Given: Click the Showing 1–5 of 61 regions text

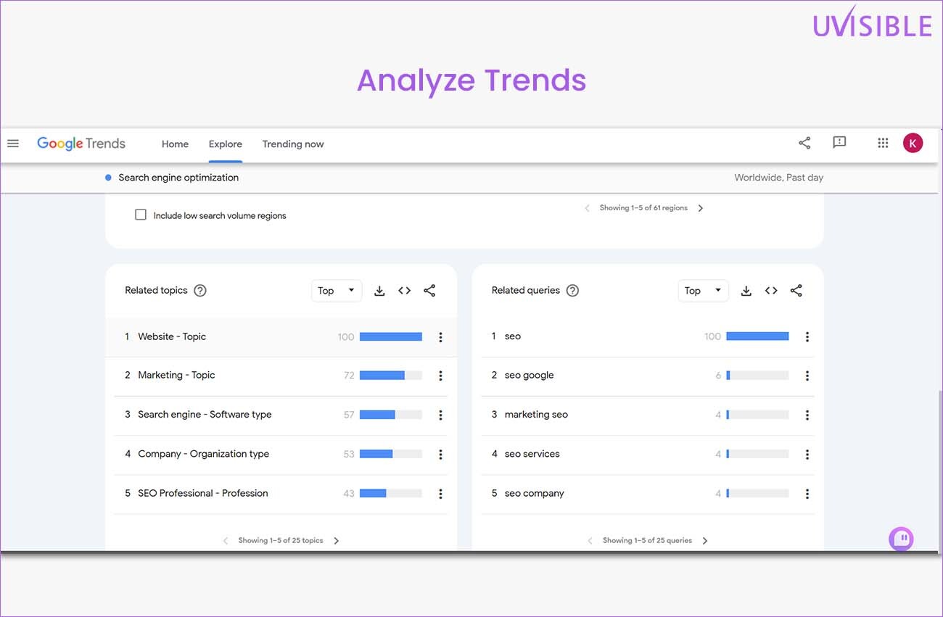Looking at the screenshot, I should [643, 208].
